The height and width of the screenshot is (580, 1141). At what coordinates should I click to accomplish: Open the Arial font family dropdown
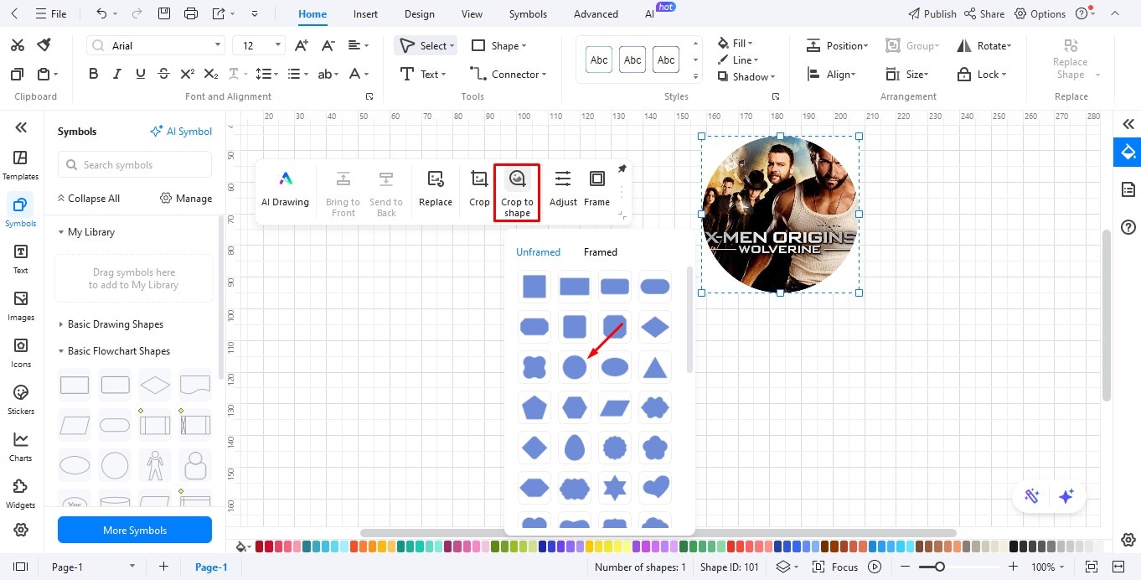218,45
